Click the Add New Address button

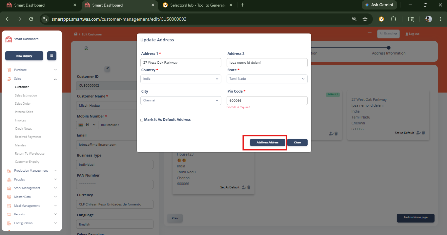[268, 142]
